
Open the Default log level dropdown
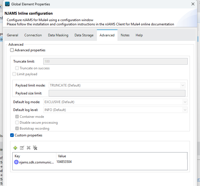(115, 110)
